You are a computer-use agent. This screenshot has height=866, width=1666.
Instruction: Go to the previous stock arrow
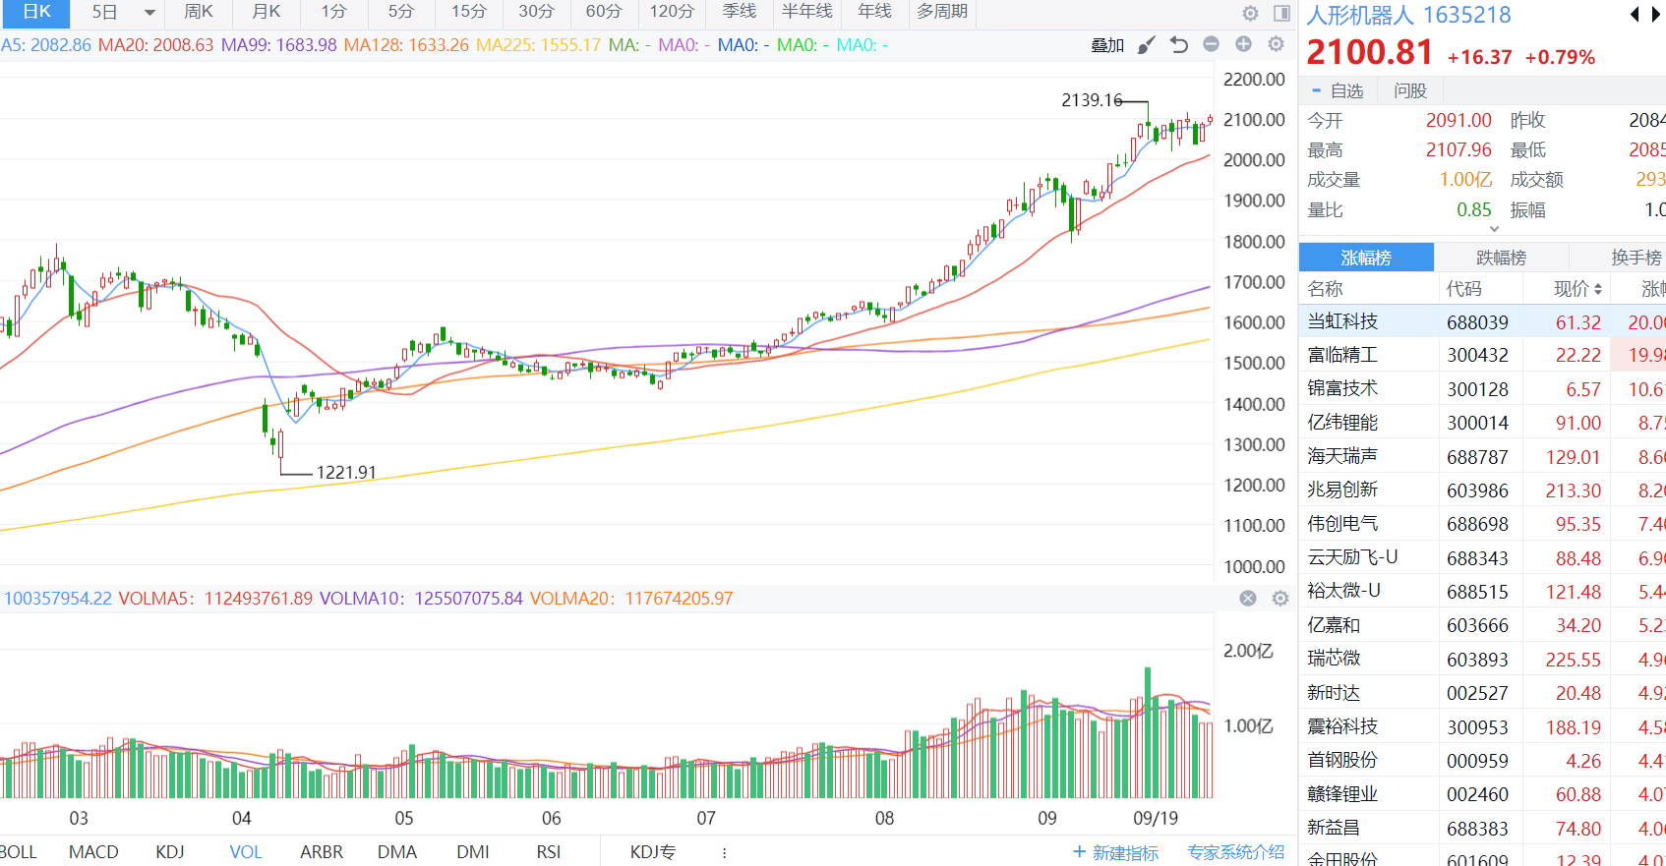click(1635, 15)
